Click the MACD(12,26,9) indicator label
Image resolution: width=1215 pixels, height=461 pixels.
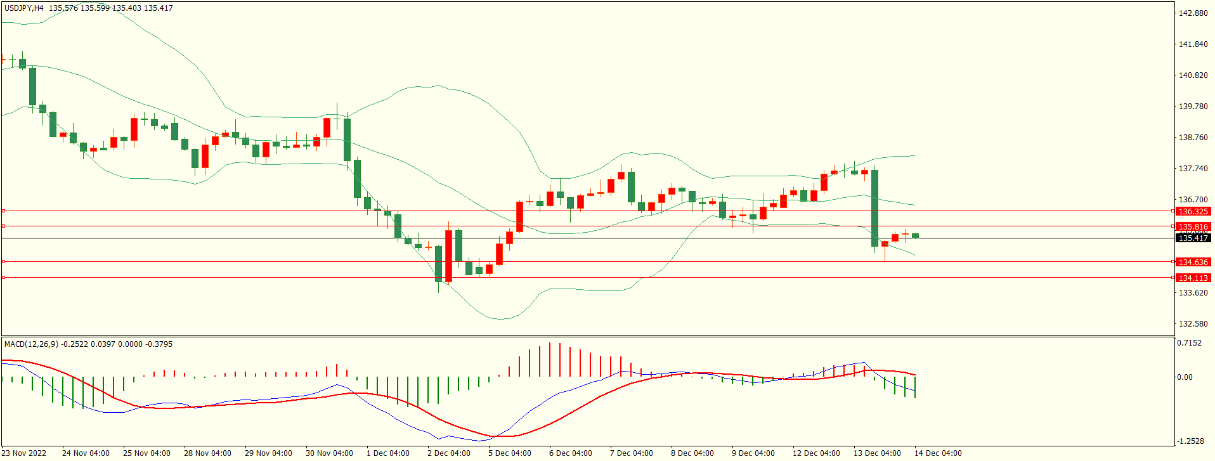31,344
